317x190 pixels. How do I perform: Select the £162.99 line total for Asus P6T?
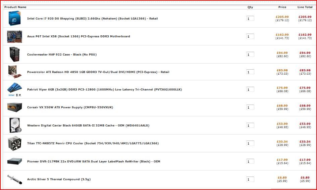click(x=305, y=35)
